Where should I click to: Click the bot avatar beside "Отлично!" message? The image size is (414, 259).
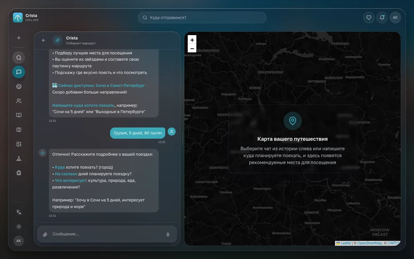click(43, 153)
